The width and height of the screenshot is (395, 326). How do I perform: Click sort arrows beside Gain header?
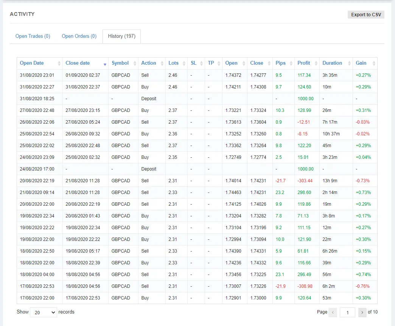click(x=374, y=63)
